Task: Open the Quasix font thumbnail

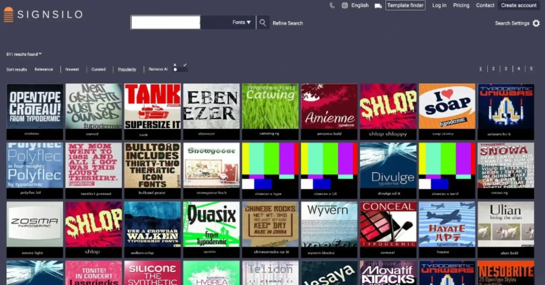Action: pos(211,229)
